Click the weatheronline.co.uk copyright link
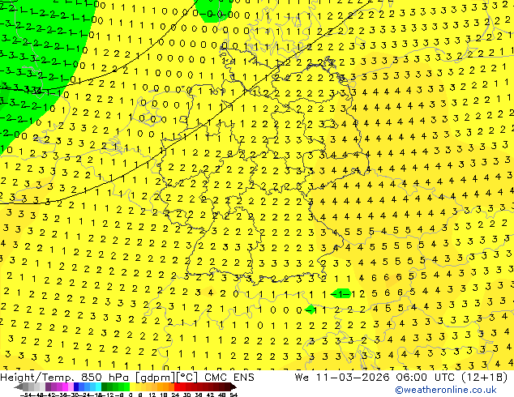Image resolution: width=514 pixels, height=397 pixels. pyautogui.click(x=445, y=390)
